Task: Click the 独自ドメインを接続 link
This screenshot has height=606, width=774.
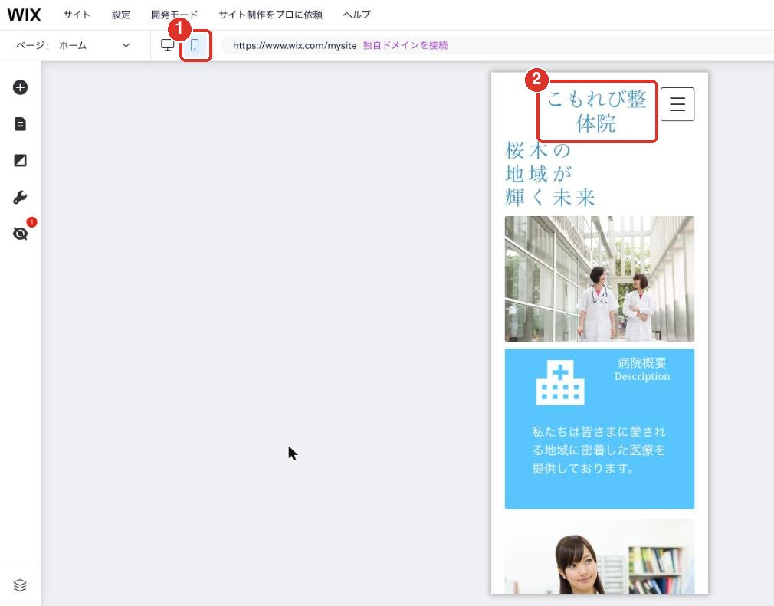Action: pos(405,45)
